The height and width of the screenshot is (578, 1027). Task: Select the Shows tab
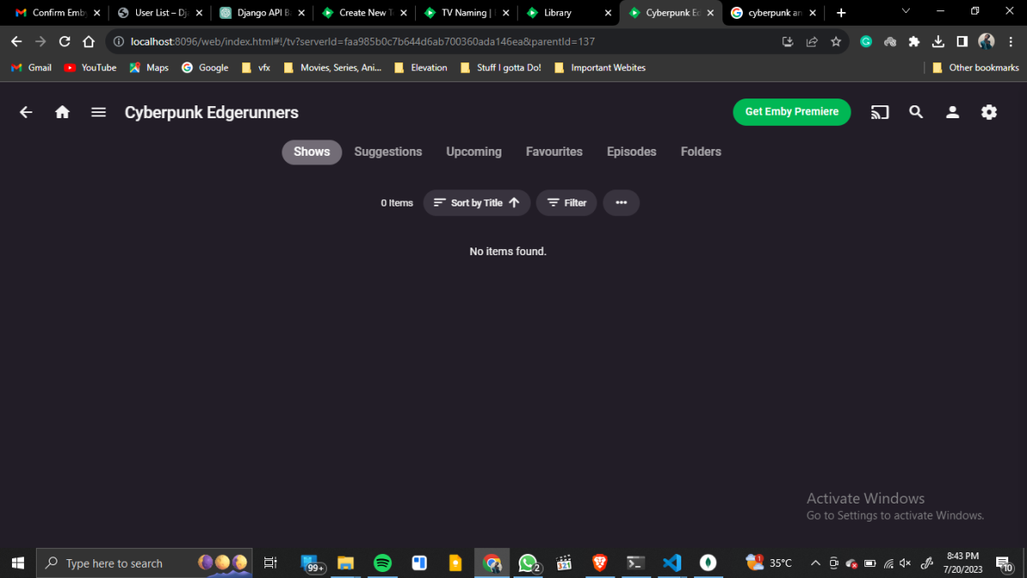pyautogui.click(x=312, y=152)
